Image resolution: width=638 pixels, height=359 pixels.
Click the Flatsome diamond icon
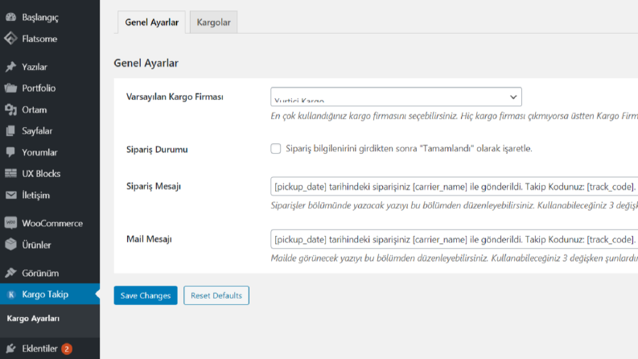11,39
